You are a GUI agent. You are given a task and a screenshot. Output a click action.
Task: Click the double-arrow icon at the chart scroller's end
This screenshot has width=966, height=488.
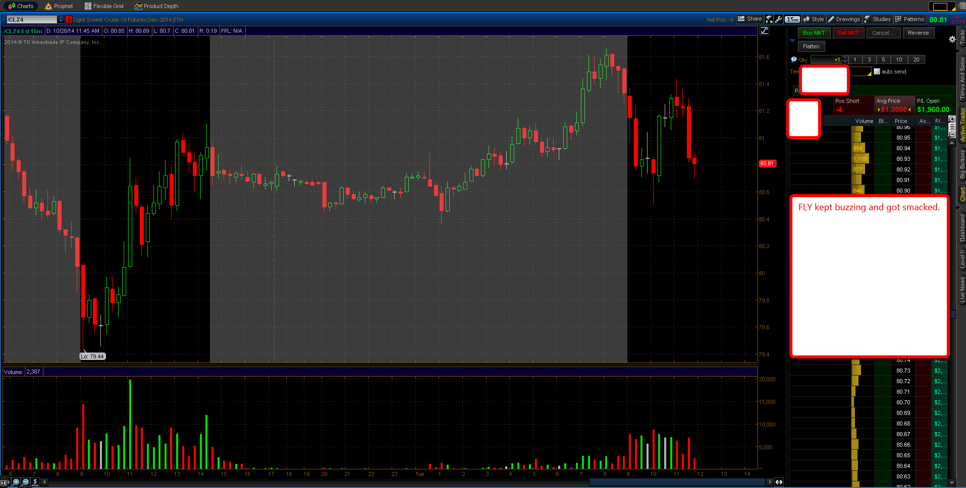click(x=779, y=482)
